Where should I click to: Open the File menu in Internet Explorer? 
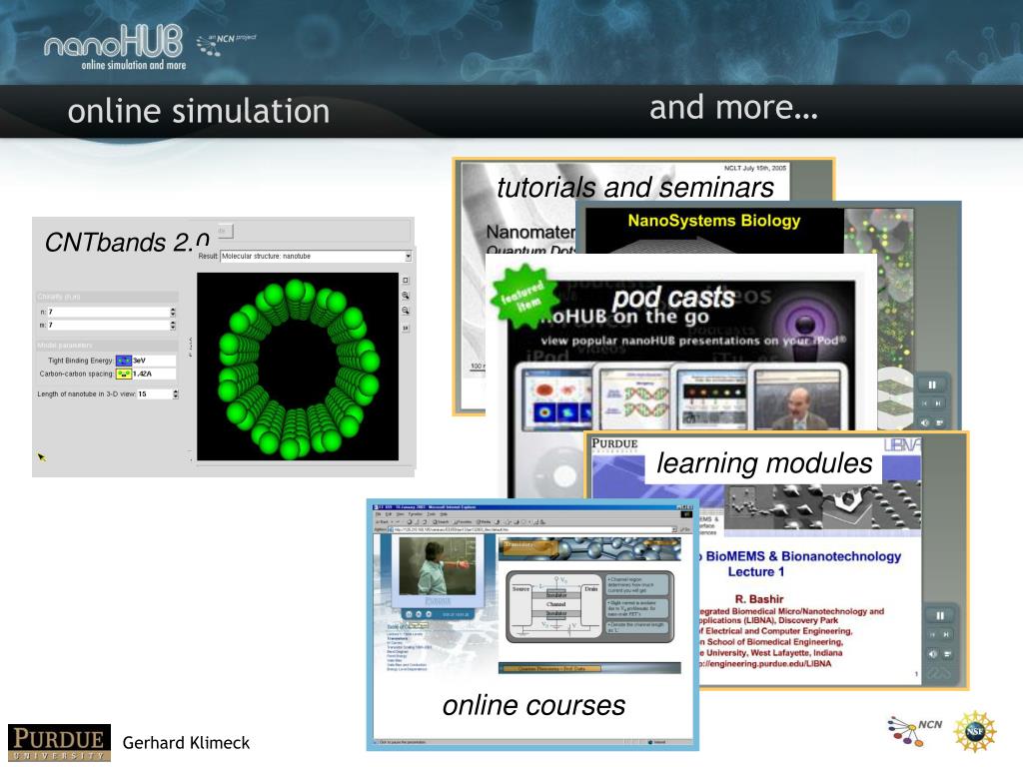coord(378,514)
